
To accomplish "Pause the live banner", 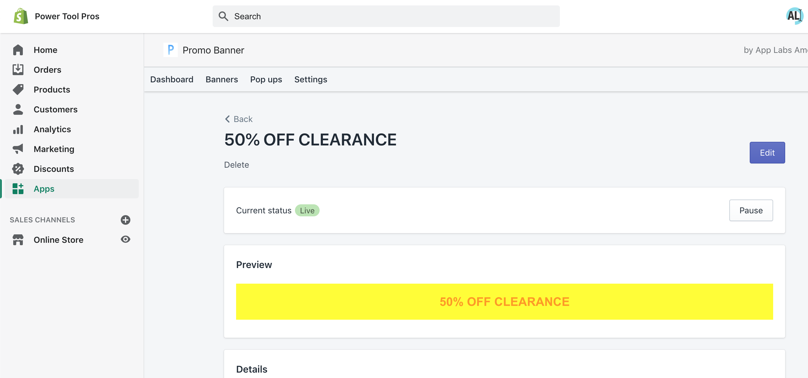I will [x=751, y=210].
